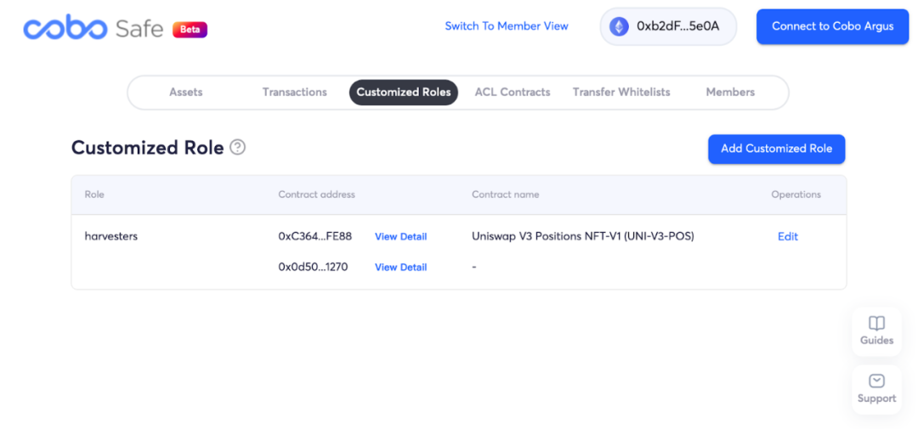This screenshot has width=918, height=429.
Task: View Detail for contract 0x0d50...1270
Action: (x=400, y=268)
